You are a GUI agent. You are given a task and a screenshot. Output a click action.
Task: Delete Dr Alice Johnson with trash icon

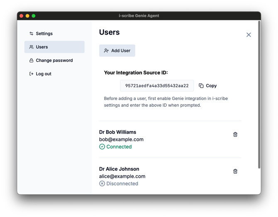point(235,171)
